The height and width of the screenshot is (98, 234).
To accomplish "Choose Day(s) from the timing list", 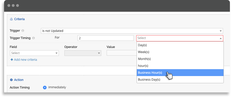I will [180, 45].
